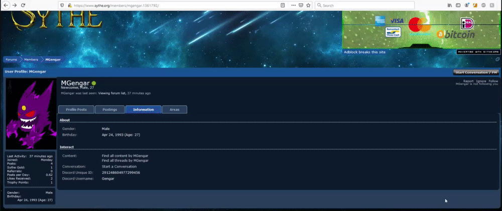Viewport: 502px width, 211px height.
Task: Click the Discord ID 291248604977299456
Action: [120, 172]
